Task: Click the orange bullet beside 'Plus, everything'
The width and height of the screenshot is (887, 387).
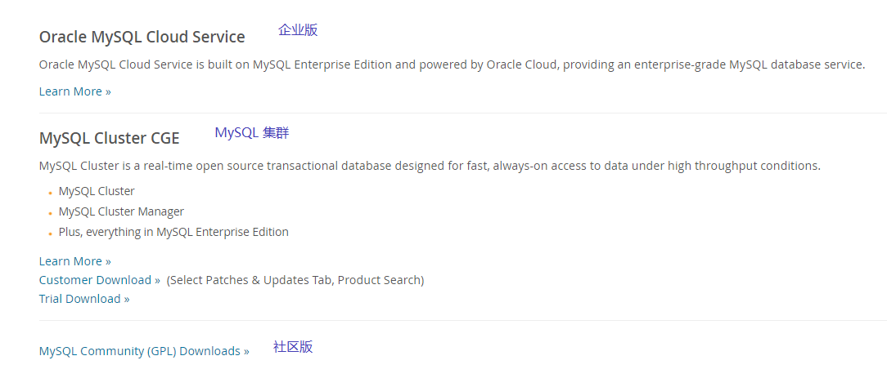Action: [x=51, y=234]
